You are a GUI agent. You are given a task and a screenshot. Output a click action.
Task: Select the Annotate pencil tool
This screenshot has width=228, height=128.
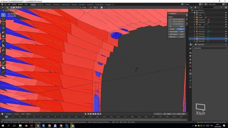[x=3, y=41]
